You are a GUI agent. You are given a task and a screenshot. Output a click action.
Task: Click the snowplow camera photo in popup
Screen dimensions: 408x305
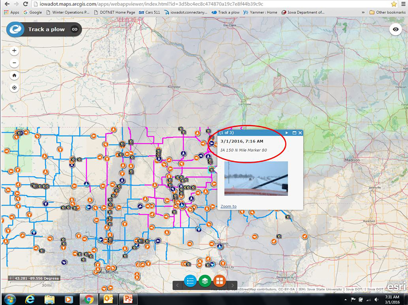256,179
